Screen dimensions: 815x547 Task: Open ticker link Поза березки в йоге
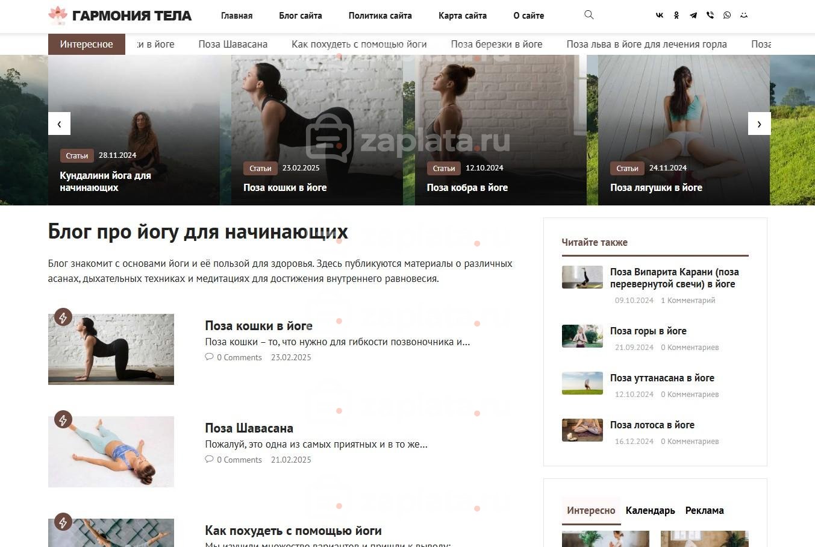point(496,44)
